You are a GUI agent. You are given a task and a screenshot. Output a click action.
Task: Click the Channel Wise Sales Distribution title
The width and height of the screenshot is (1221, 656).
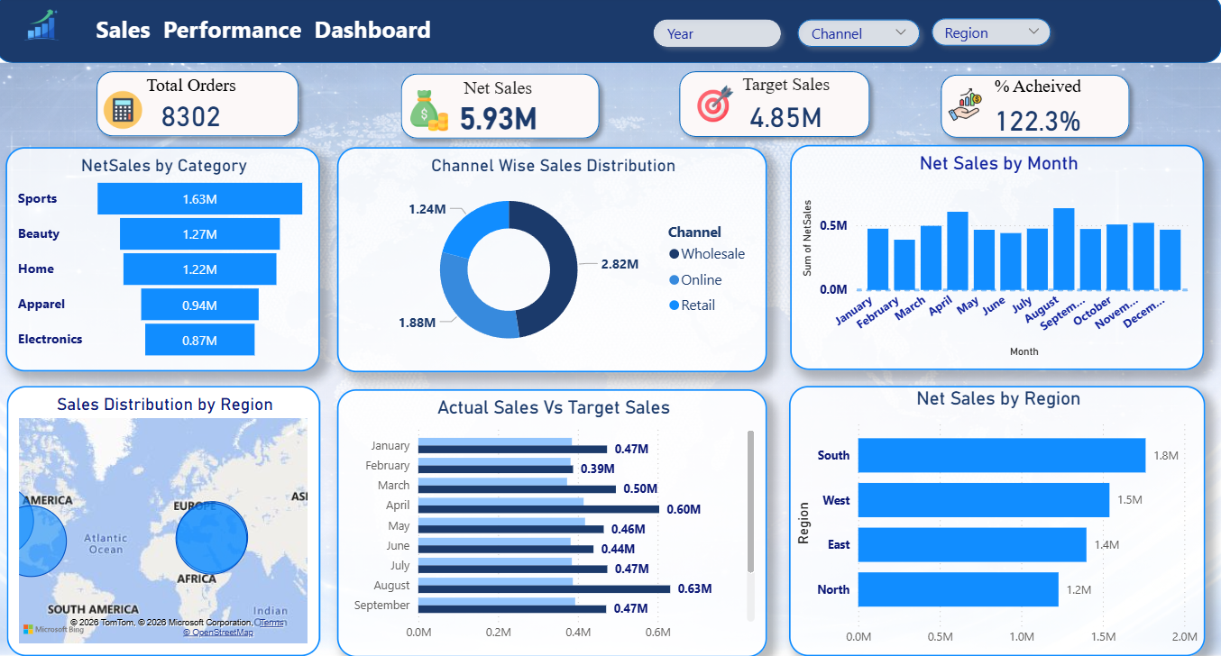point(554,166)
